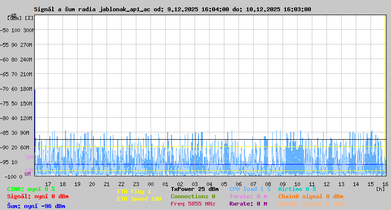Click the hour '21' label on time axis

(x=107, y=184)
